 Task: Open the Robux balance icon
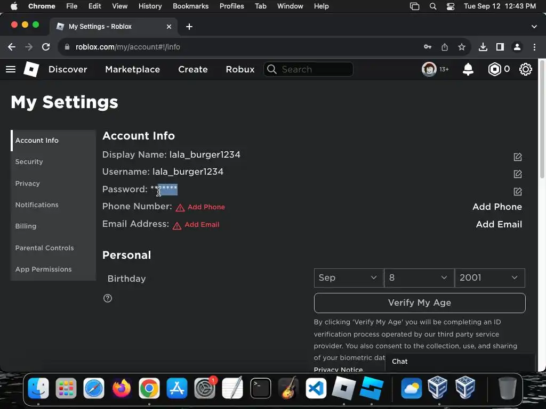(x=494, y=69)
